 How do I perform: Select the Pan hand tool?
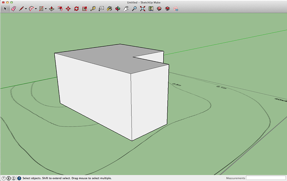tap(126, 9)
